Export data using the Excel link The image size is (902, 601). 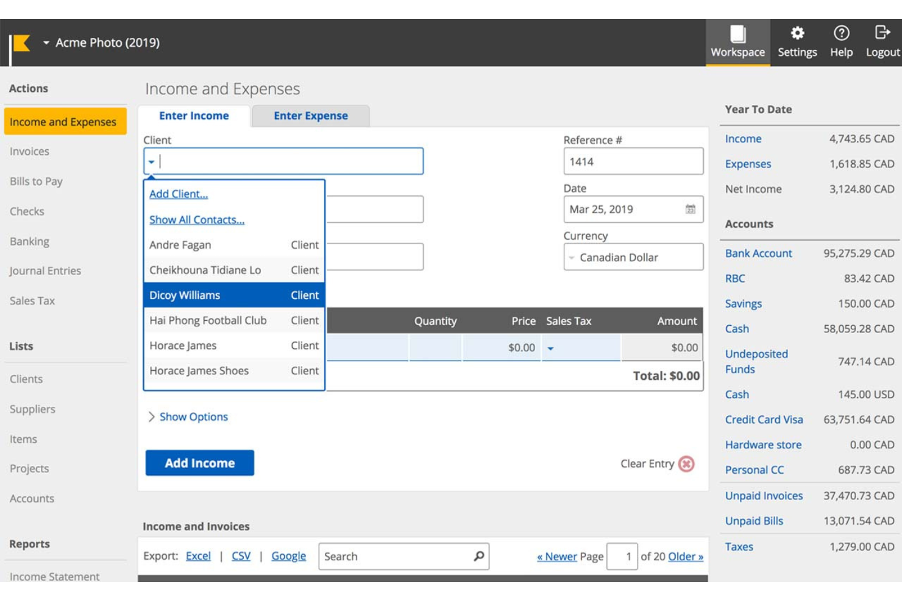[197, 556]
